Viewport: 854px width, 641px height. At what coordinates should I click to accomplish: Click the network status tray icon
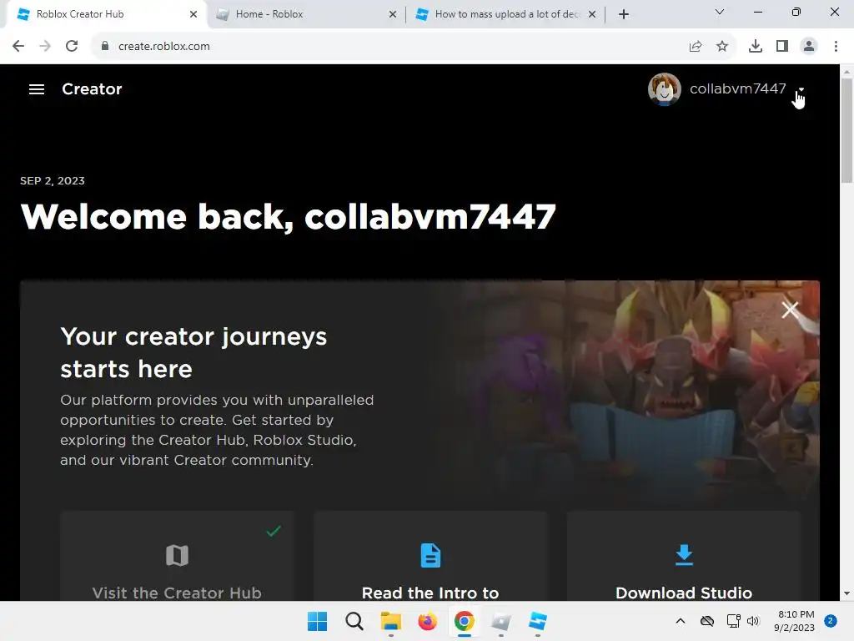point(733,621)
